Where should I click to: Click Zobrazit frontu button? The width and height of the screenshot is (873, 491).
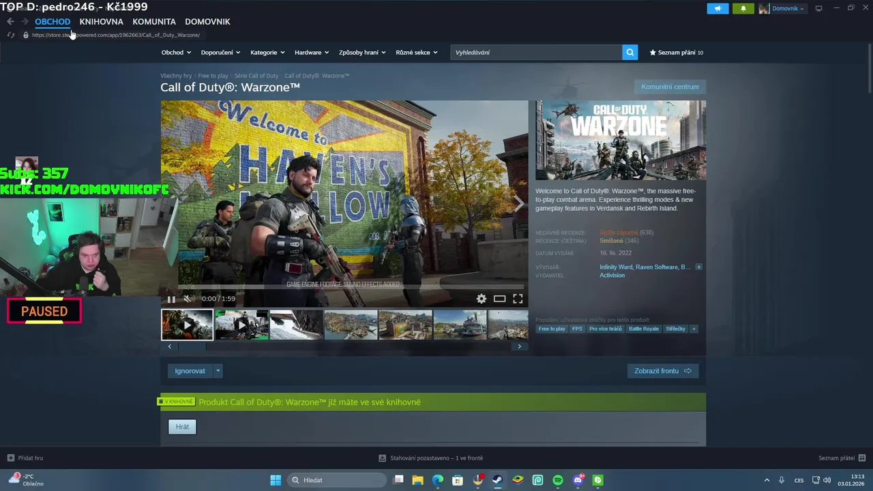click(663, 371)
